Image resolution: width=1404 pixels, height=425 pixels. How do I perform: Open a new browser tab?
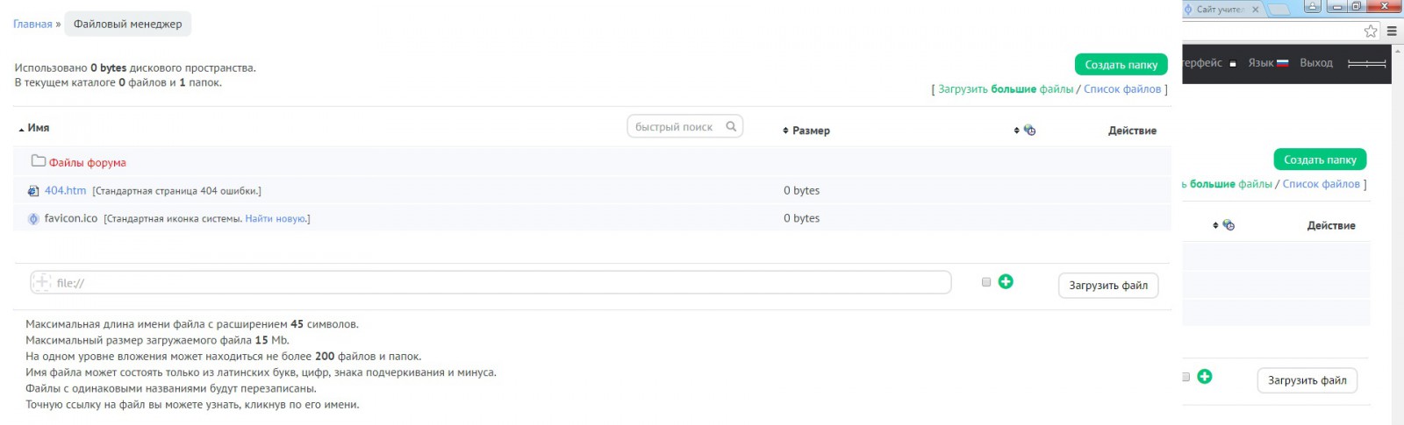1279,10
